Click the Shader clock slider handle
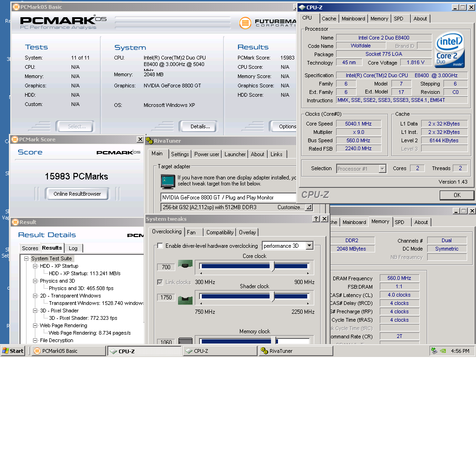476x476 pixels. 272,297
